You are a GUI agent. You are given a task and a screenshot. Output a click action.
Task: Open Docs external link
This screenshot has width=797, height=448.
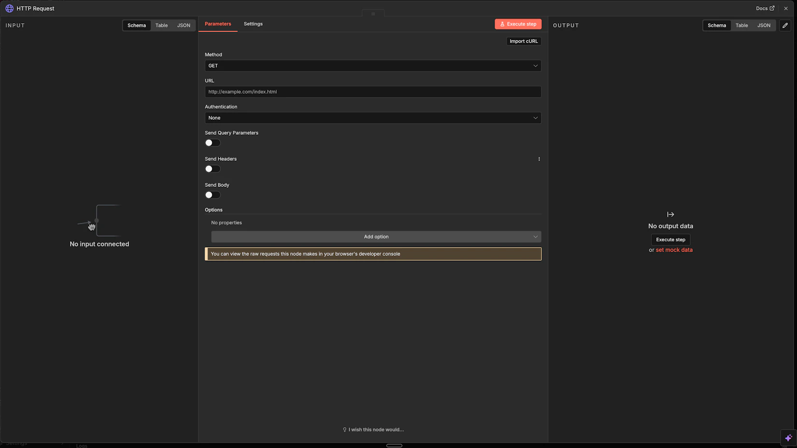tap(765, 8)
